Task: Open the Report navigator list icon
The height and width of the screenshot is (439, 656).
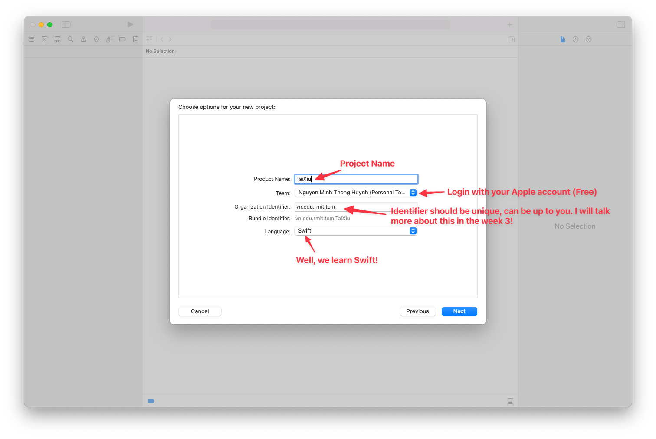Action: pyautogui.click(x=135, y=39)
